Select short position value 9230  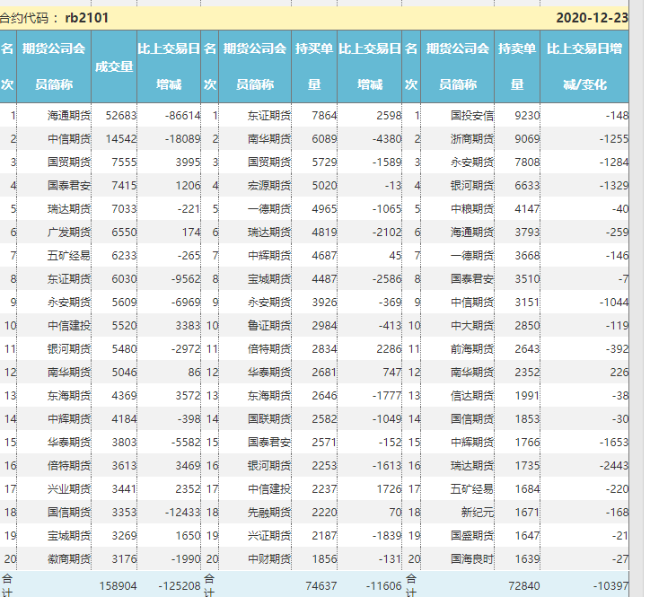coord(527,115)
